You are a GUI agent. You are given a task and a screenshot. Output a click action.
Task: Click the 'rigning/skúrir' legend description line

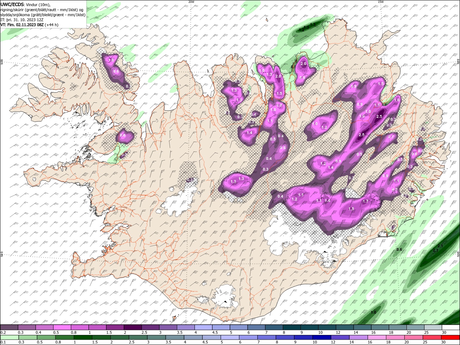coord(42,10)
